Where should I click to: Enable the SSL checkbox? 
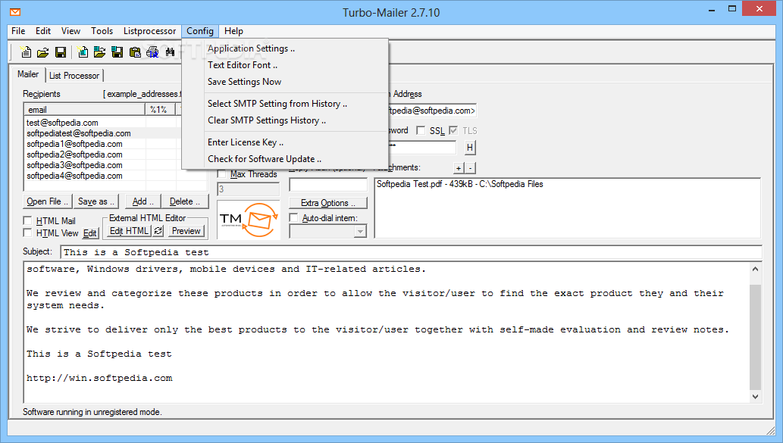pos(421,131)
